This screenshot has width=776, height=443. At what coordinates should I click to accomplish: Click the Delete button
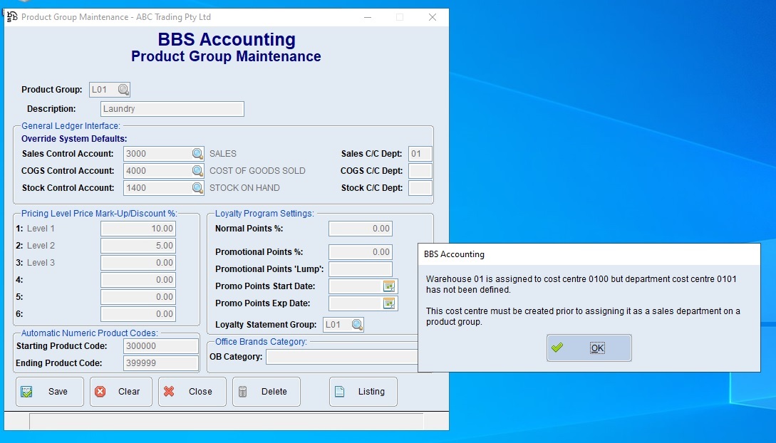point(267,392)
